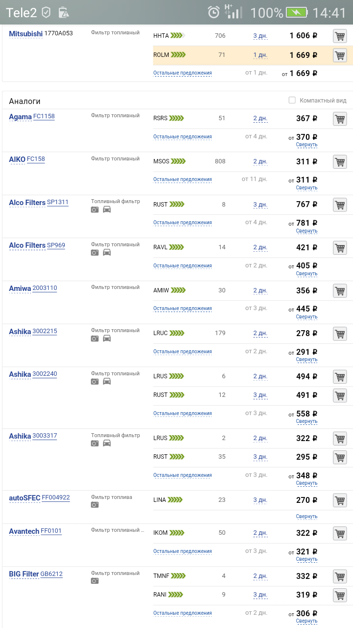Add Agama FC1158 filter to cart
The image size is (353, 628).
pos(340,119)
